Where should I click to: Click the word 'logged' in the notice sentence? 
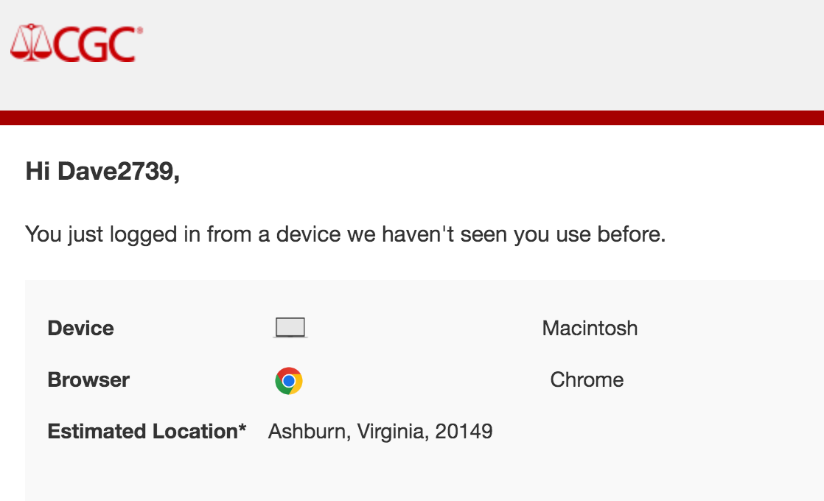143,234
